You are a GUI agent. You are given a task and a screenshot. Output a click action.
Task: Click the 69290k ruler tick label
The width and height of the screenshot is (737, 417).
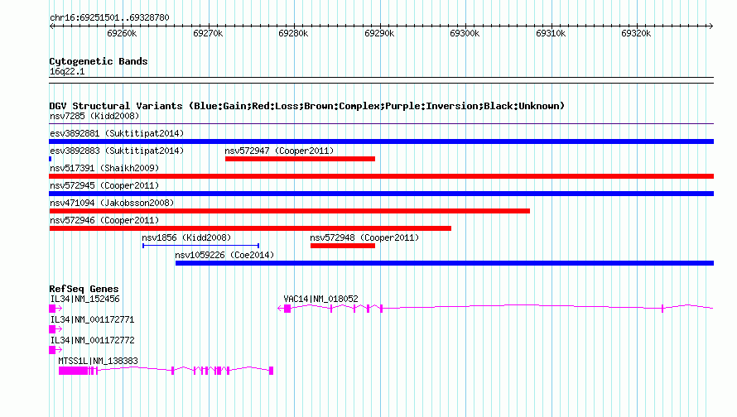[x=379, y=34]
